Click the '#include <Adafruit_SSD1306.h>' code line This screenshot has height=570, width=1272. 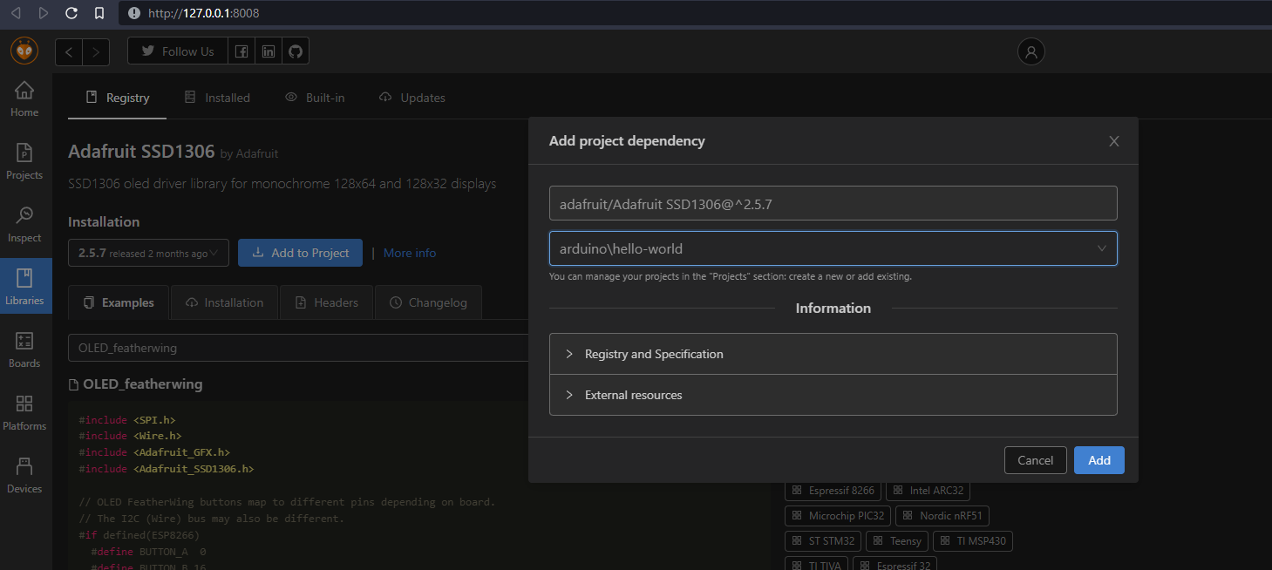(167, 469)
